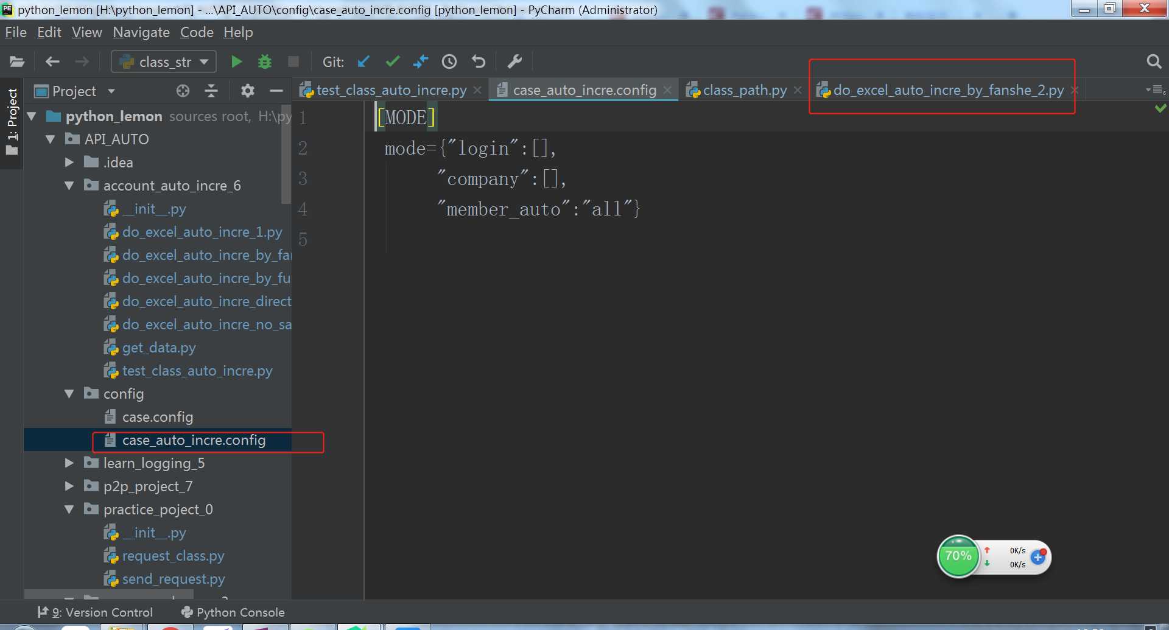Viewport: 1169px width, 630px height.
Task: Open the File menu
Action: click(x=15, y=32)
